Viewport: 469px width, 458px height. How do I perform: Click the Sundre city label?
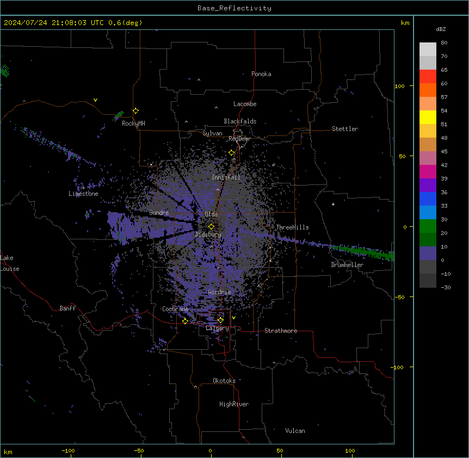click(x=159, y=213)
